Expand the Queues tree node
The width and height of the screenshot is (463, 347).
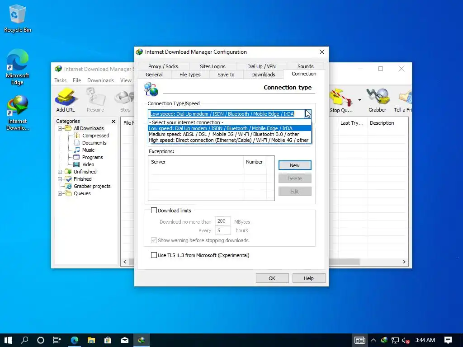click(60, 193)
